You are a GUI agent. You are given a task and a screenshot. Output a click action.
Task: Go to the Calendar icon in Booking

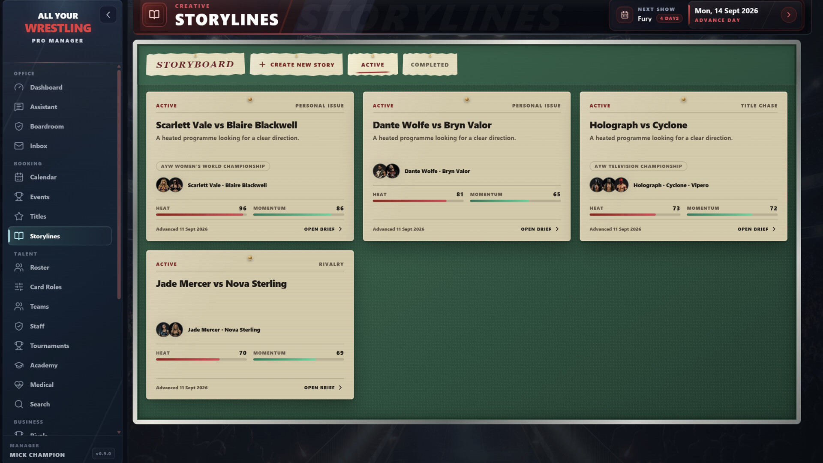pyautogui.click(x=19, y=177)
